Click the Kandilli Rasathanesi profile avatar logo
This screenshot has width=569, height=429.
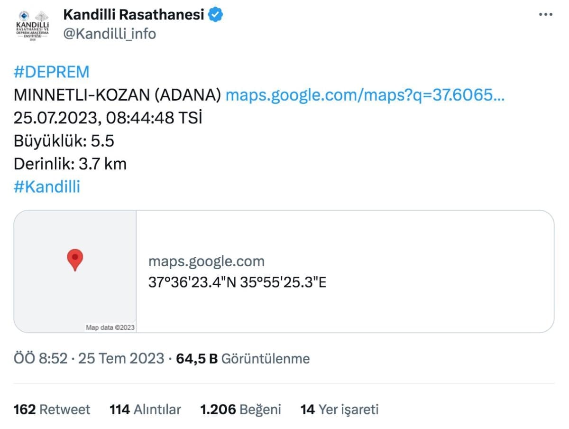coord(32,25)
